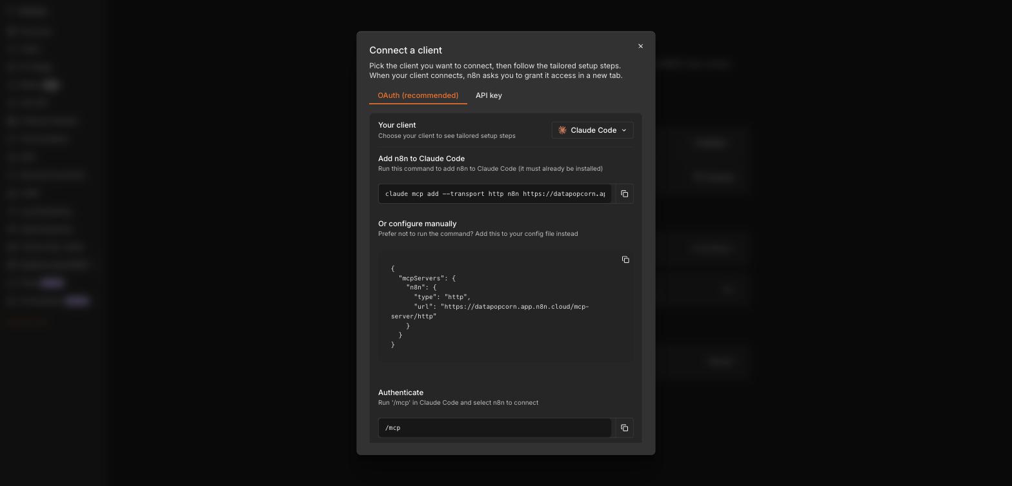1012x486 pixels.
Task: Click the 'Your client' label
Action: (x=397, y=125)
